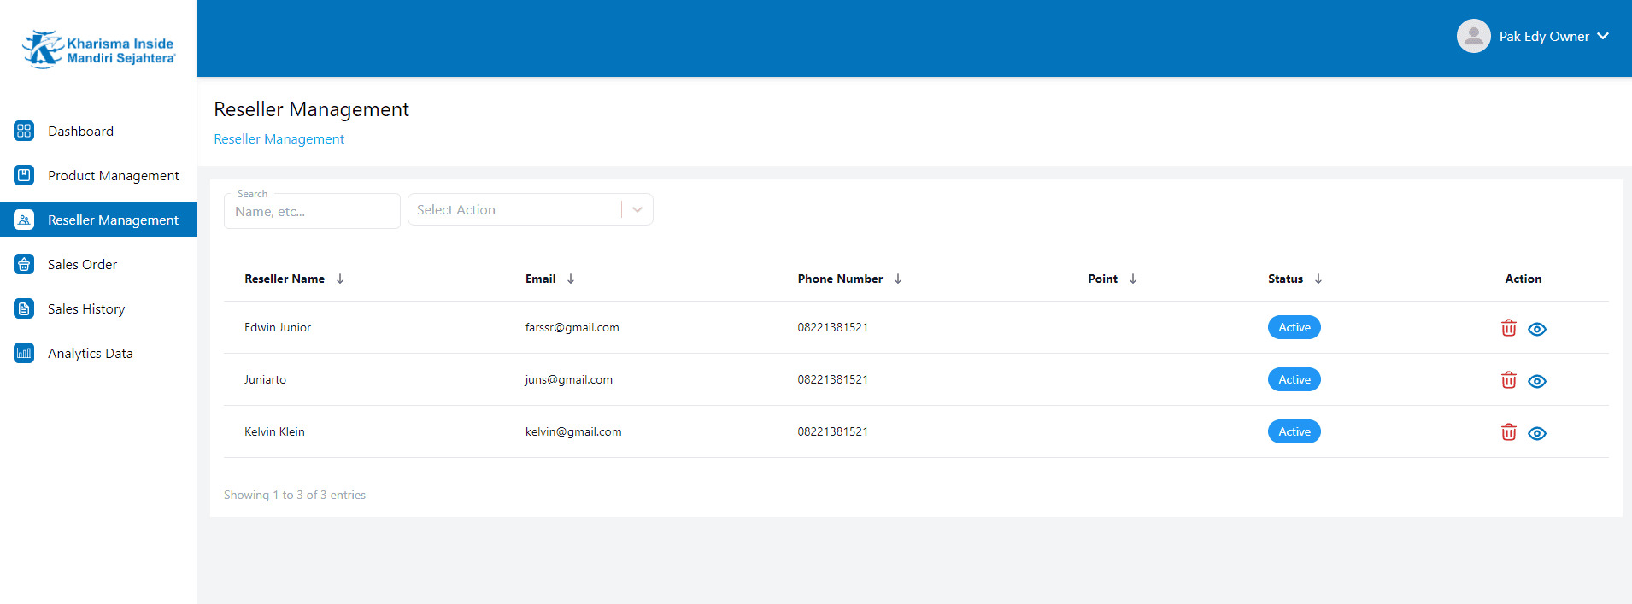
Task: Click the Sales History document icon
Action: pos(24,308)
